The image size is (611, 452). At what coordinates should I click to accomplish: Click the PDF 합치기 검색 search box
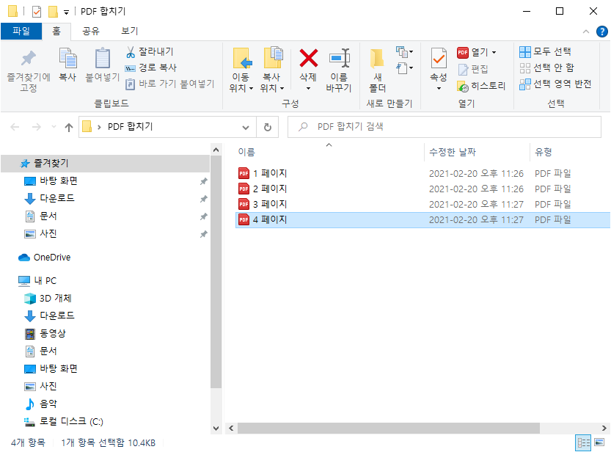coord(444,127)
